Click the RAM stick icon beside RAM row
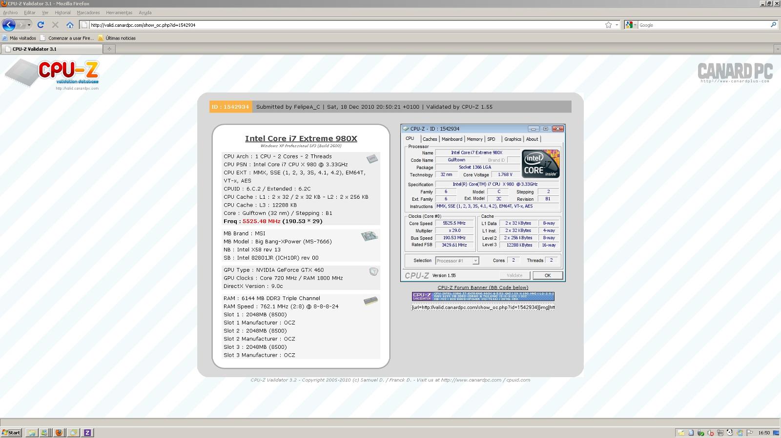The width and height of the screenshot is (781, 438). click(x=370, y=301)
